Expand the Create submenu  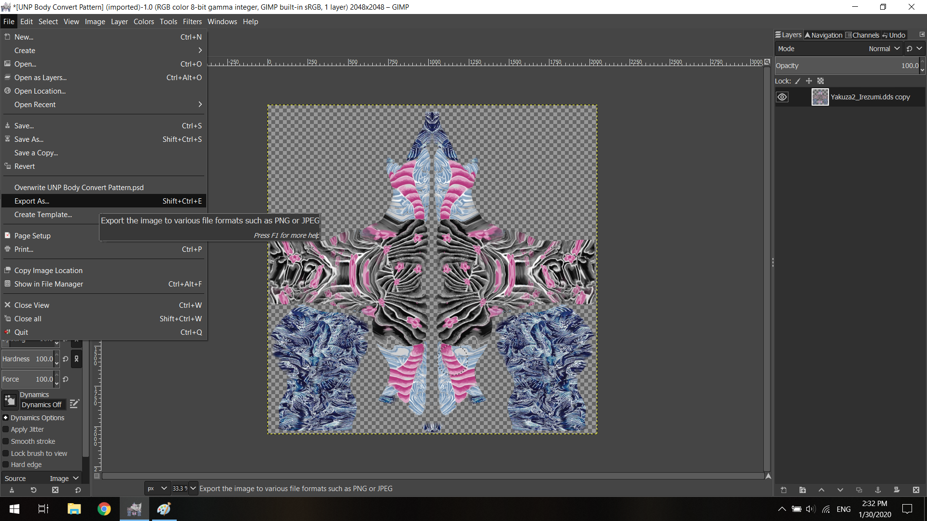coord(104,51)
